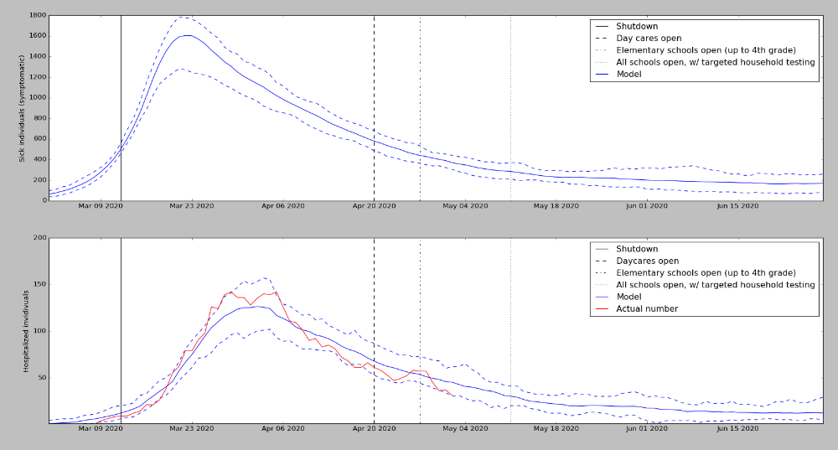Select 'Day cares open' in top chart legend
Image resolution: width=838 pixels, height=450 pixels.
tap(649, 39)
